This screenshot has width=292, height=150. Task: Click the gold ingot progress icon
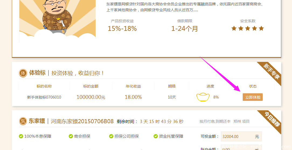tap(203, 97)
